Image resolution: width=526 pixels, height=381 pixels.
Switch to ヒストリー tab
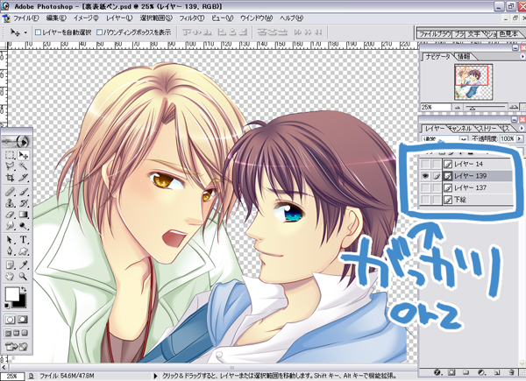click(x=485, y=129)
